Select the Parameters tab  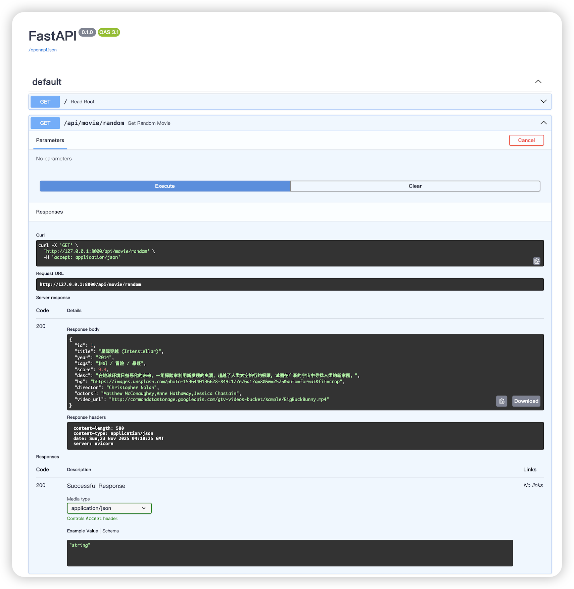pos(50,140)
